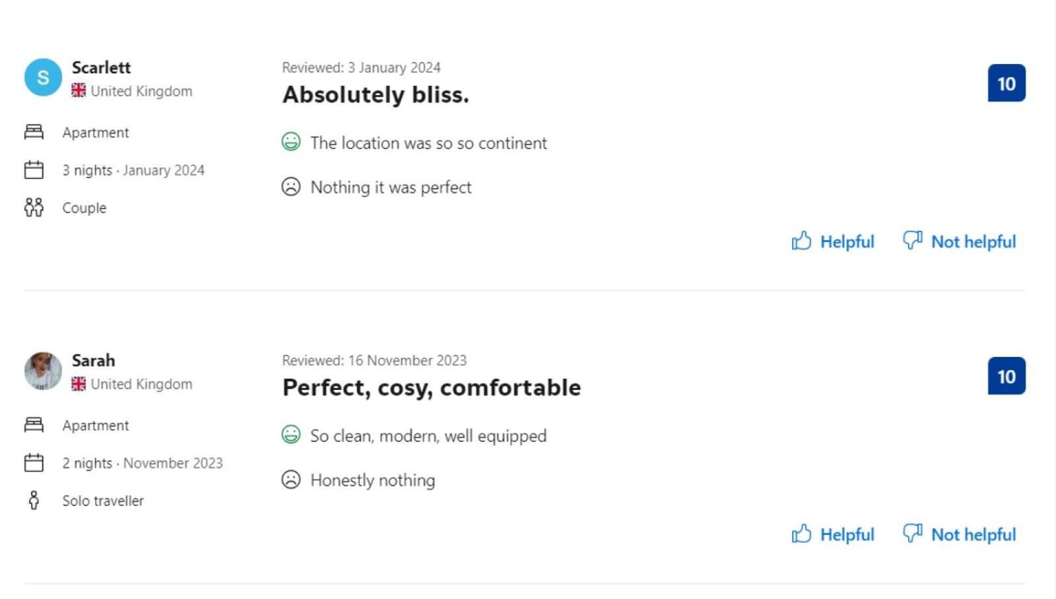Click the Solo traveller icon

tap(34, 501)
